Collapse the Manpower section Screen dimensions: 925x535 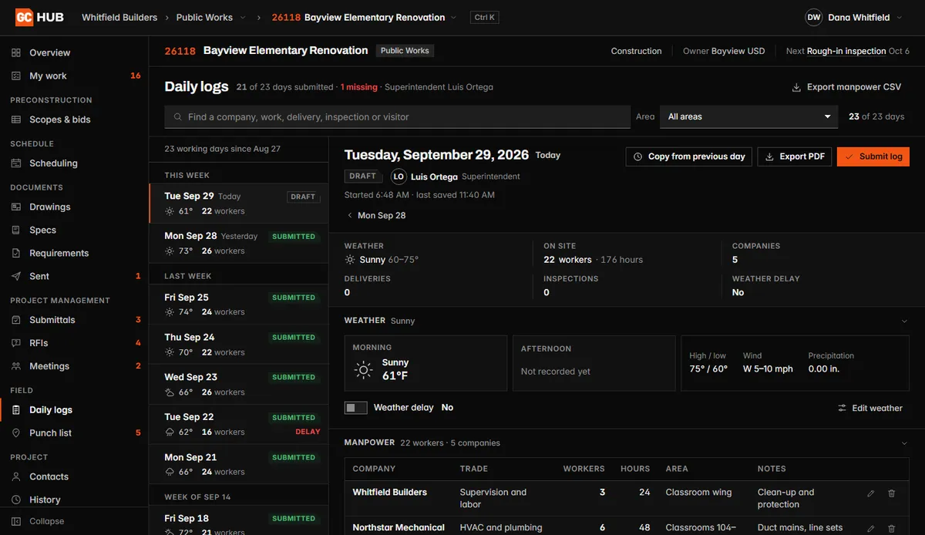904,443
